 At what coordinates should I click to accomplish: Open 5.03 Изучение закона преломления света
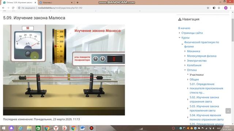click(x=204, y=108)
